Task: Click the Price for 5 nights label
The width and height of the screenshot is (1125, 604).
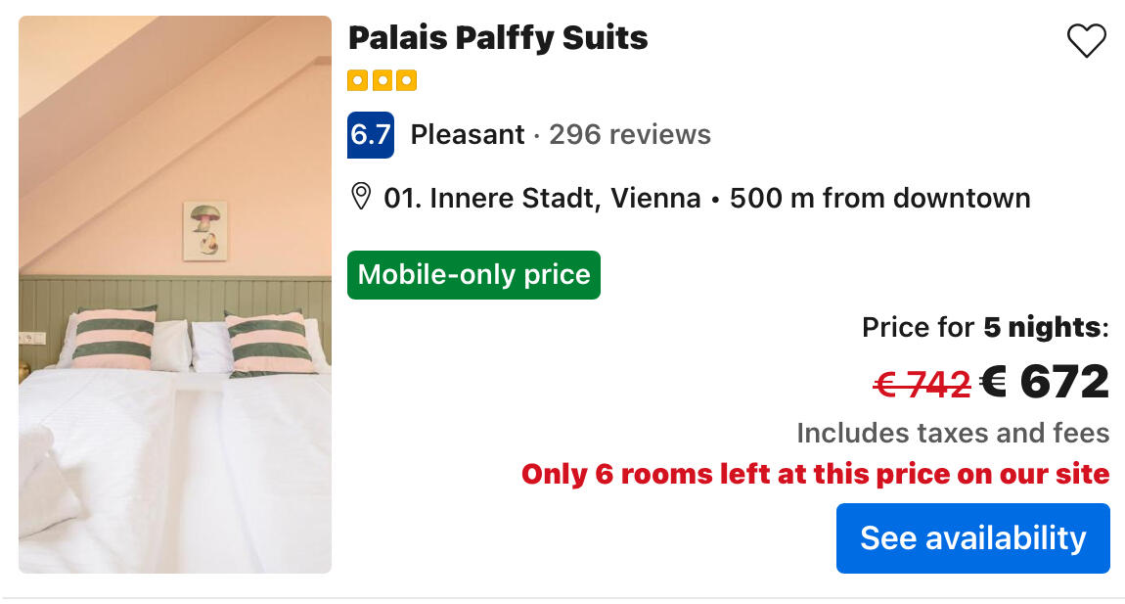Action: pyautogui.click(x=985, y=328)
